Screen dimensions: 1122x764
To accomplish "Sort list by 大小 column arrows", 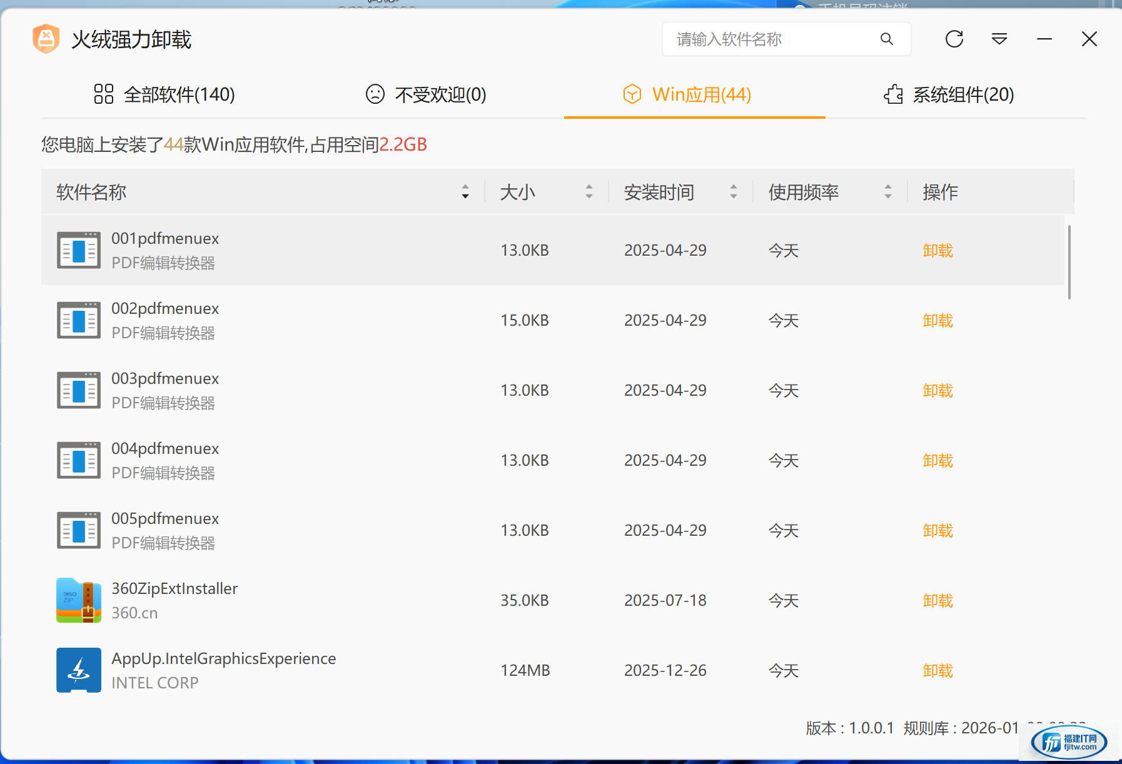I will tap(589, 192).
